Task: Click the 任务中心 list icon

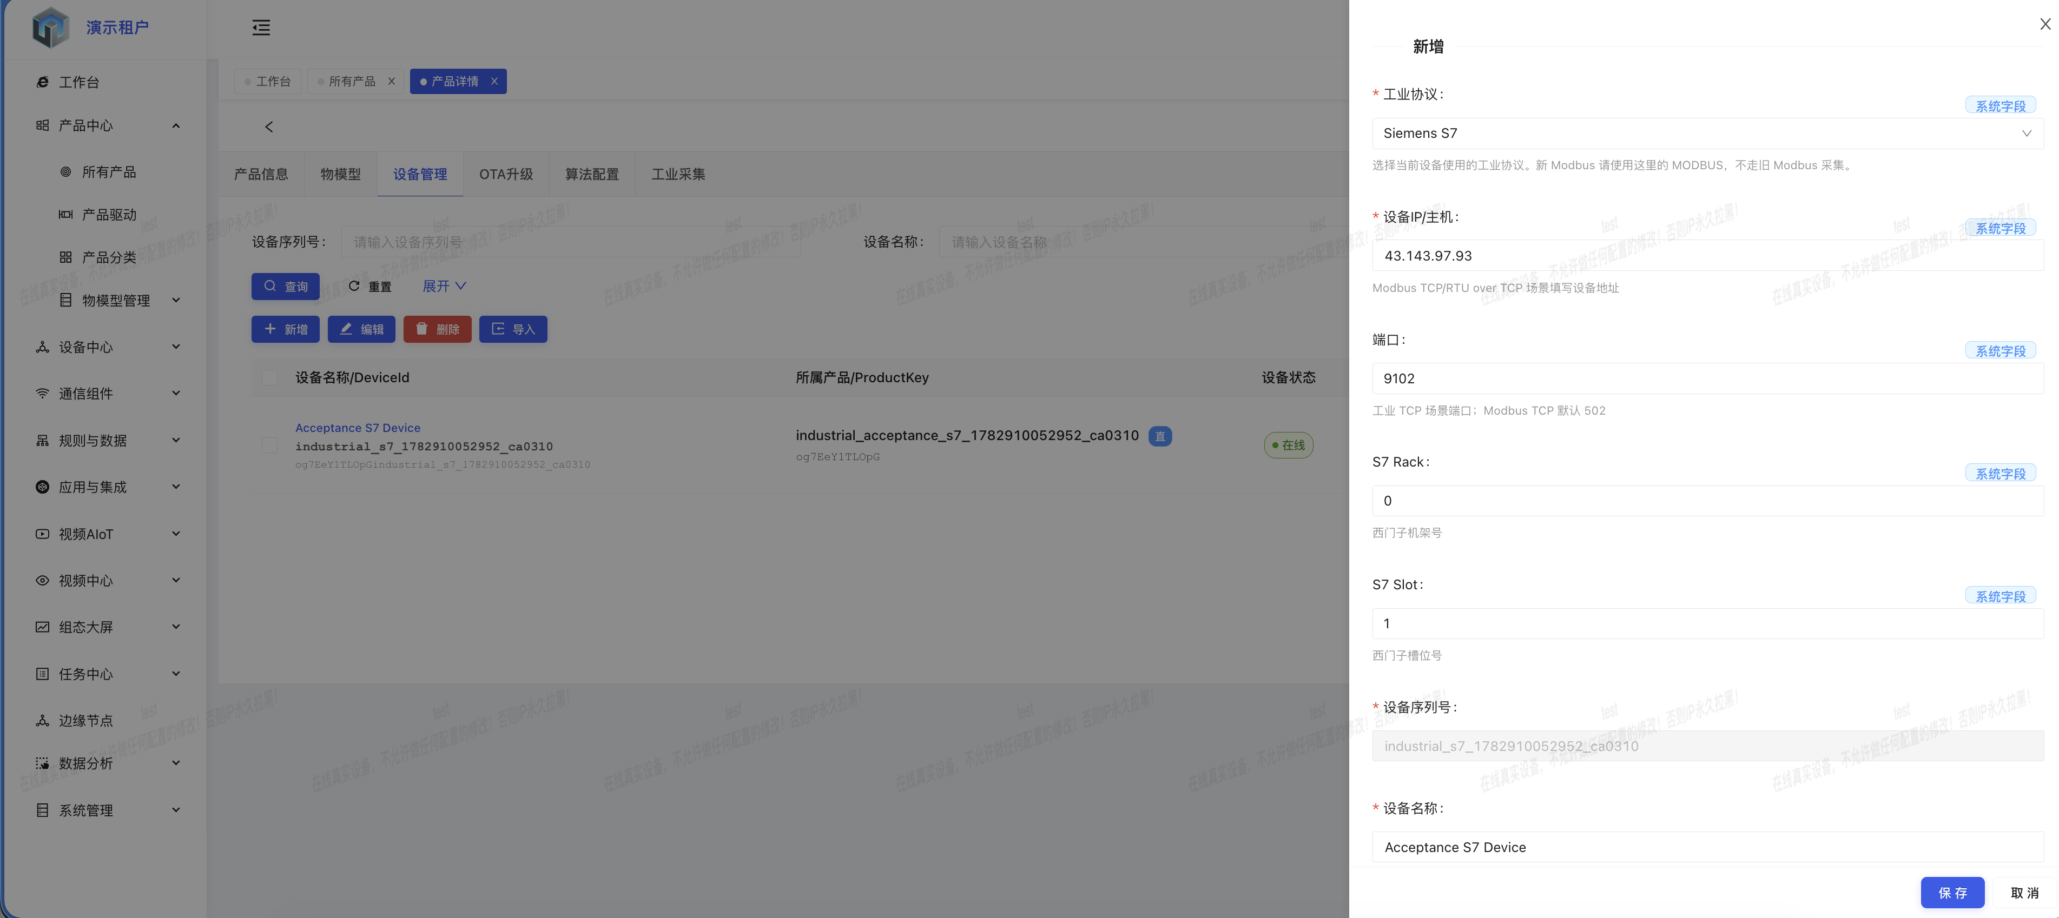Action: (42, 674)
